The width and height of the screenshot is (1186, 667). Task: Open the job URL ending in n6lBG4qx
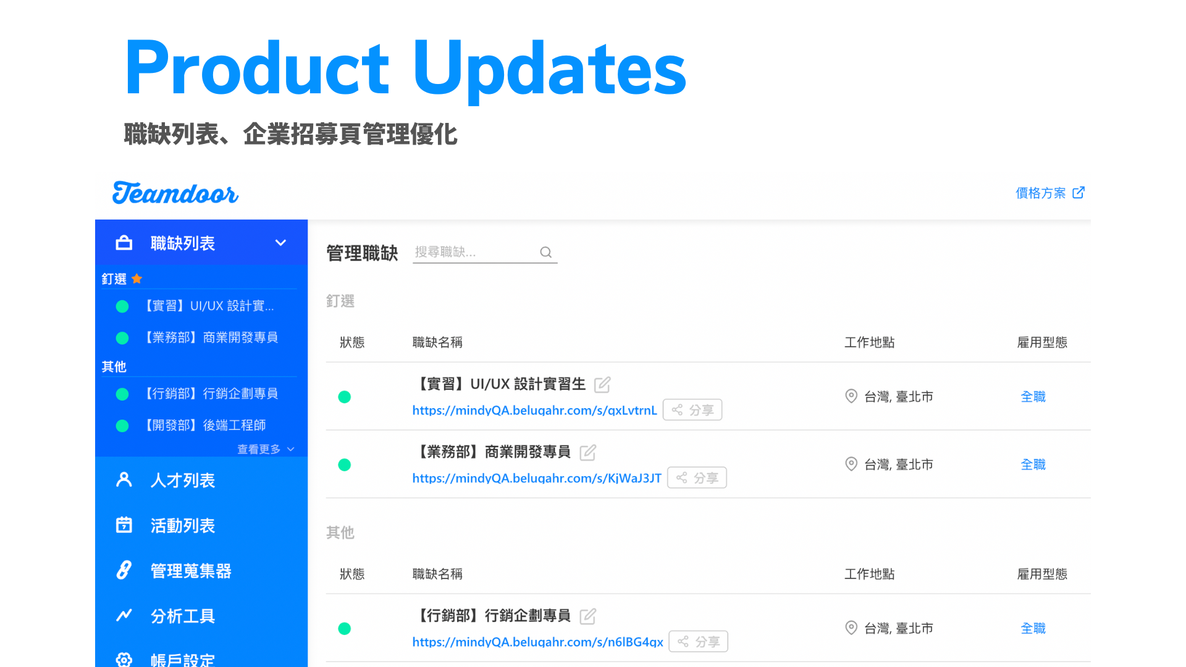click(537, 642)
